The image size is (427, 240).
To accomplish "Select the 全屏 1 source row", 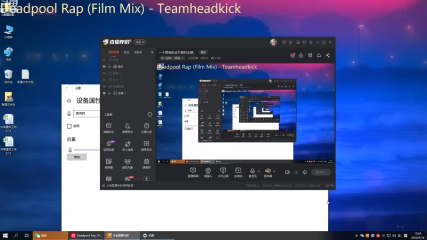I will 128,93.
